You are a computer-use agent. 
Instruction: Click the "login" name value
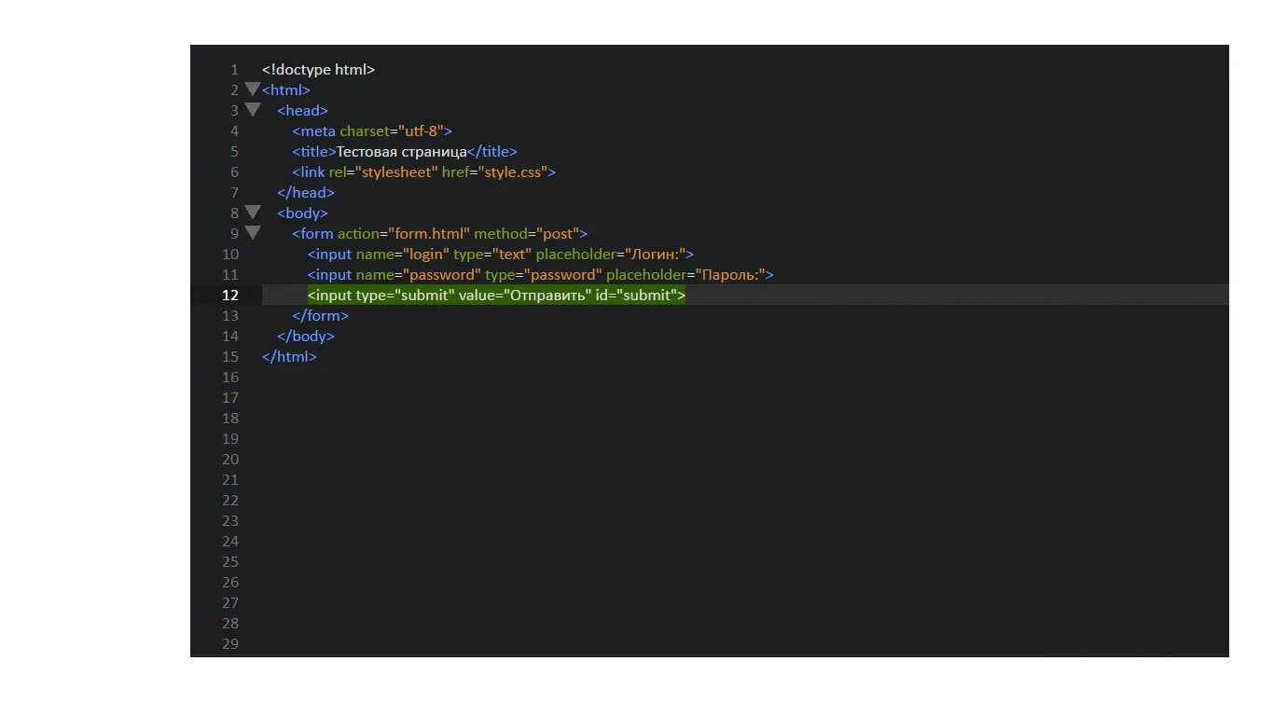point(425,255)
